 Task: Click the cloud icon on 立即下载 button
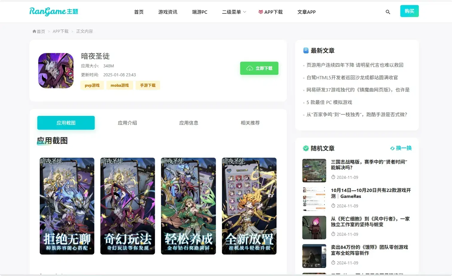click(250, 68)
